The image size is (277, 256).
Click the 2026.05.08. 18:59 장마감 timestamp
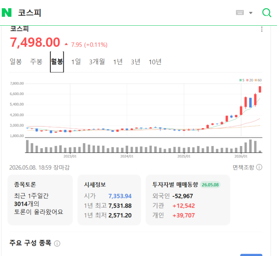[x=40, y=167]
